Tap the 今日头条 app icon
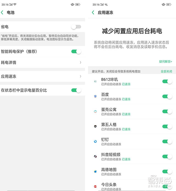The height and width of the screenshot is (191, 176). pos(95,186)
